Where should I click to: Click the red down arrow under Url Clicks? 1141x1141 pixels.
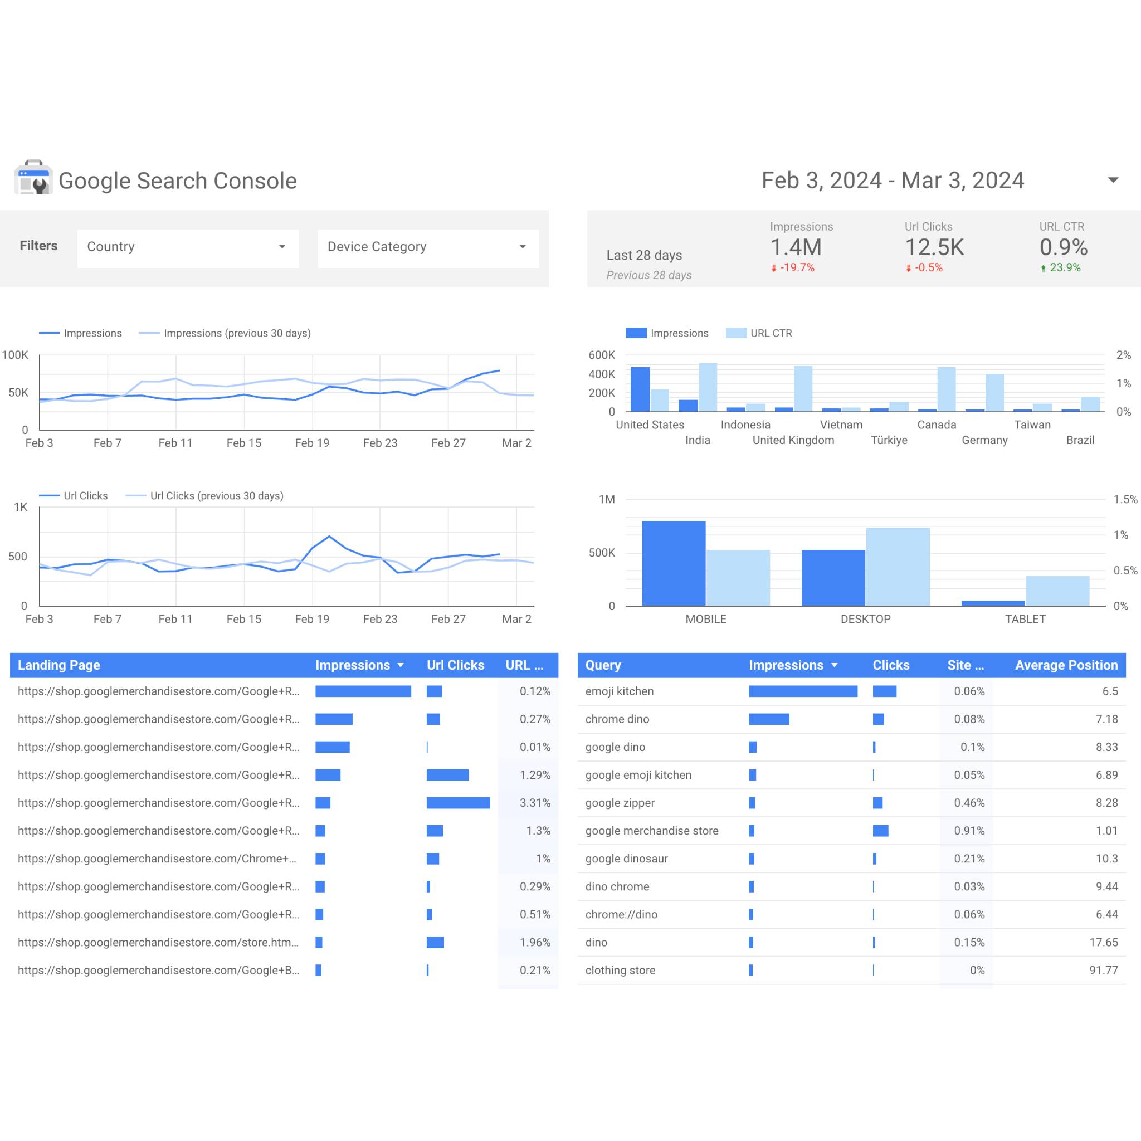[908, 269]
